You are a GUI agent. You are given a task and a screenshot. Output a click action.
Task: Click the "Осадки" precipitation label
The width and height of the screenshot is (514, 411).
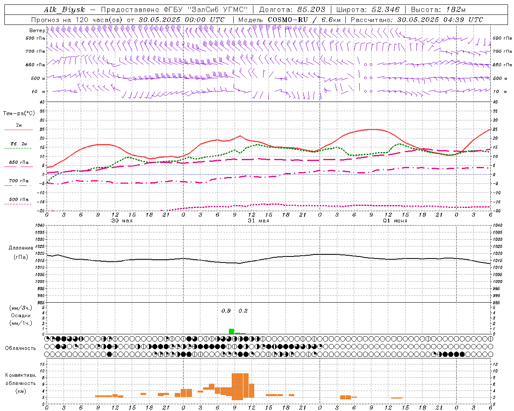(21, 315)
